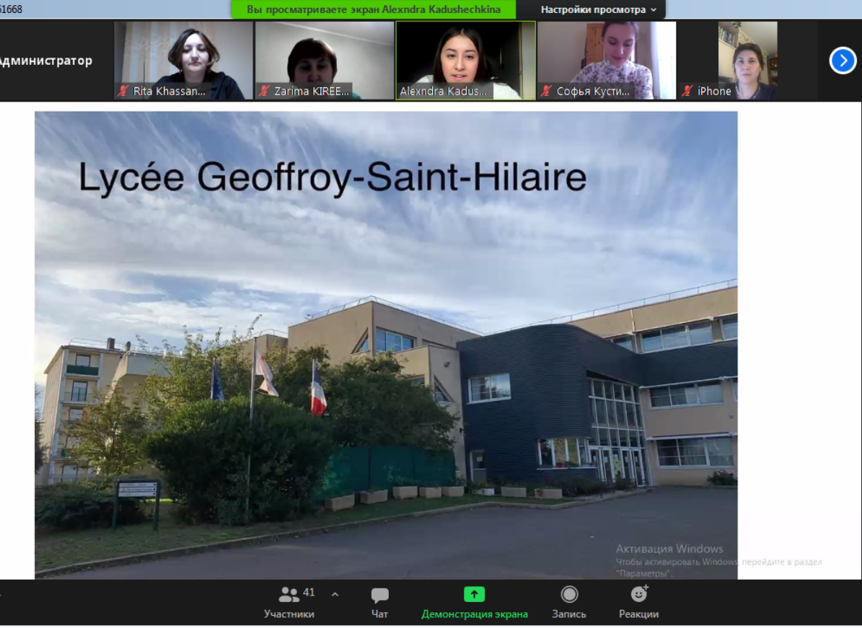Click the green Демонстрация экрана share icon
The height and width of the screenshot is (628, 862).
[x=474, y=594]
